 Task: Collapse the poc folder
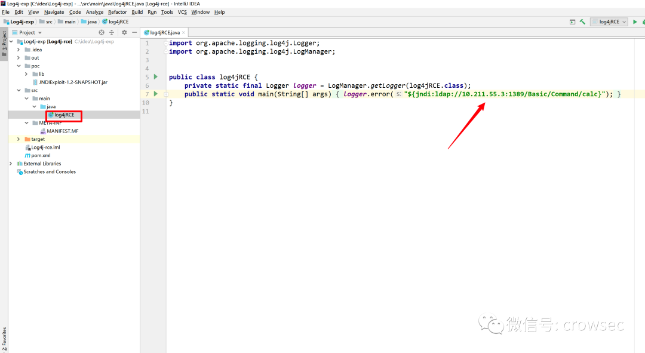point(19,66)
